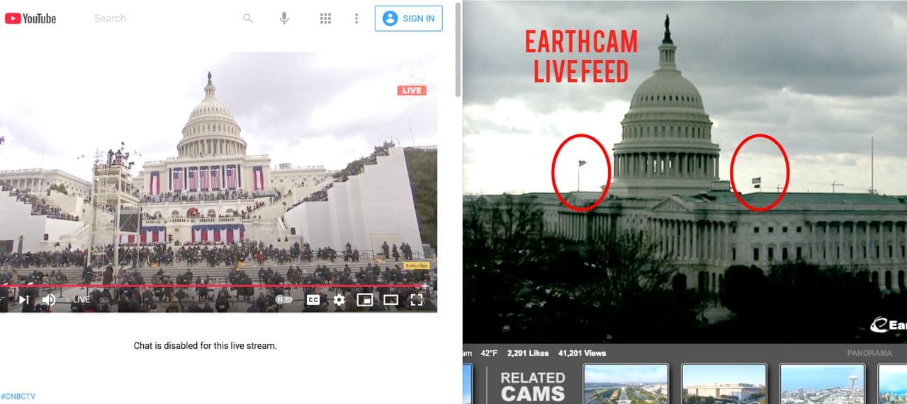Activate the miniplayer icon
This screenshot has height=404, width=907.
tap(365, 299)
